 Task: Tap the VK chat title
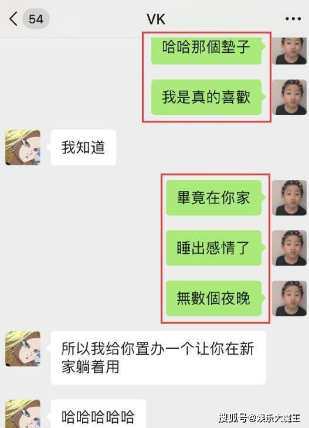tap(156, 19)
